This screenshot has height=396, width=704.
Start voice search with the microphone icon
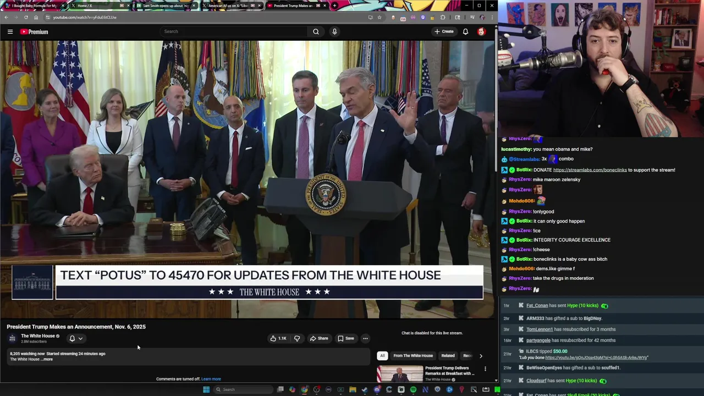[x=334, y=31]
